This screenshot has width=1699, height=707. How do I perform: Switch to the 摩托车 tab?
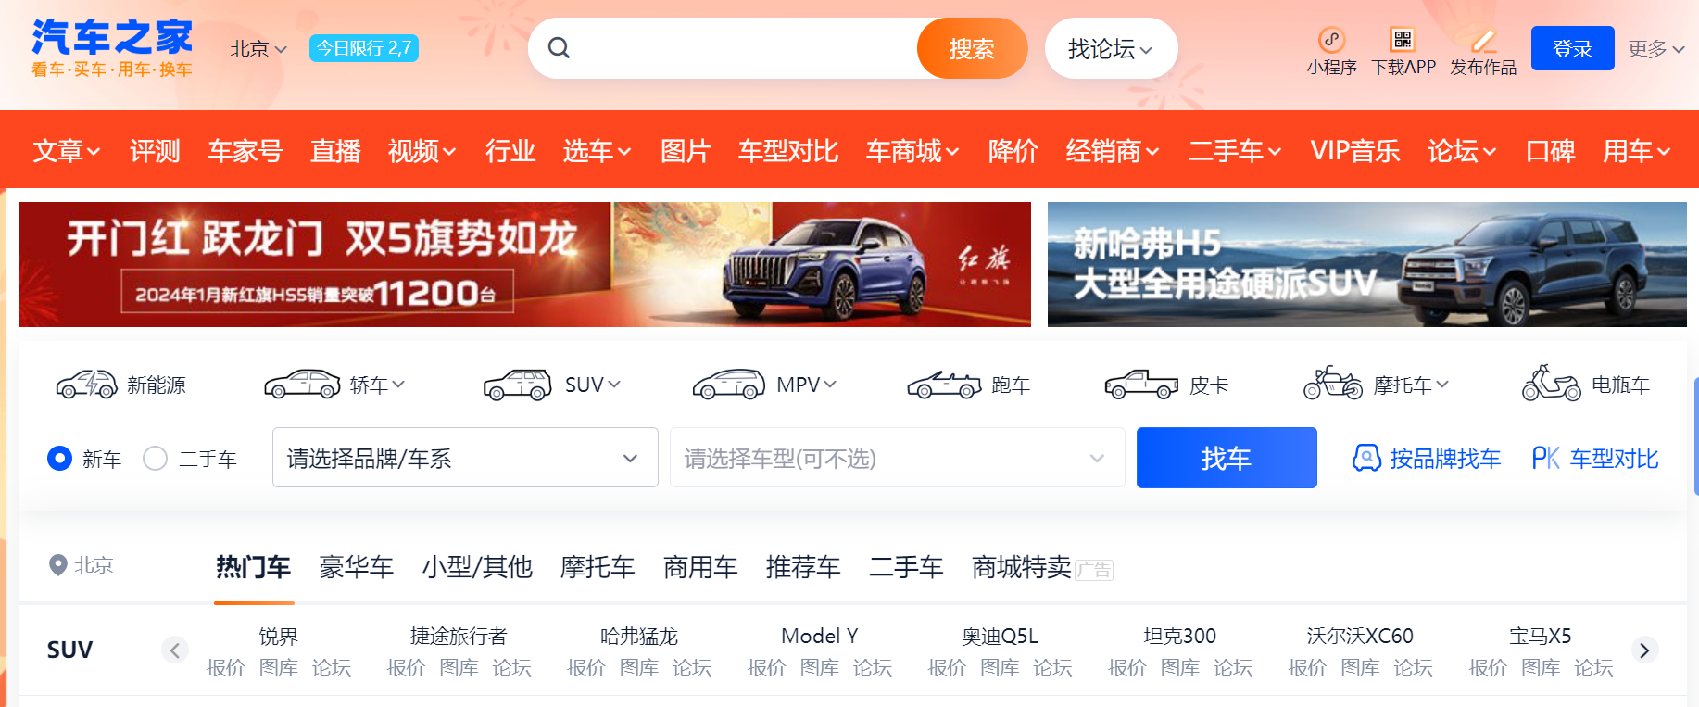(x=598, y=566)
